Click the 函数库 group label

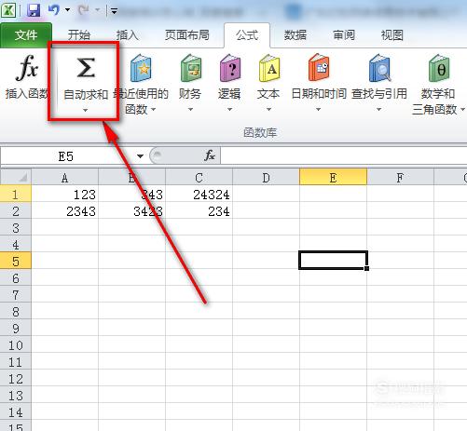[x=260, y=133]
